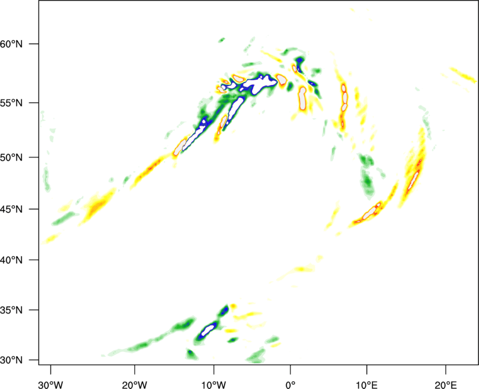
Task: Click the 10°E longitude label
Action: tap(367, 385)
